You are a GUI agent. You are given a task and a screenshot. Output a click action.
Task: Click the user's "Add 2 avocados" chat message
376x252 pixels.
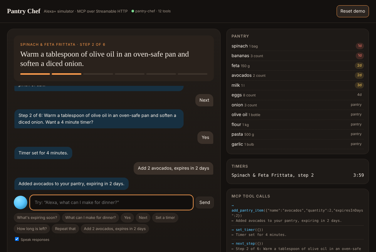[x=173, y=168]
